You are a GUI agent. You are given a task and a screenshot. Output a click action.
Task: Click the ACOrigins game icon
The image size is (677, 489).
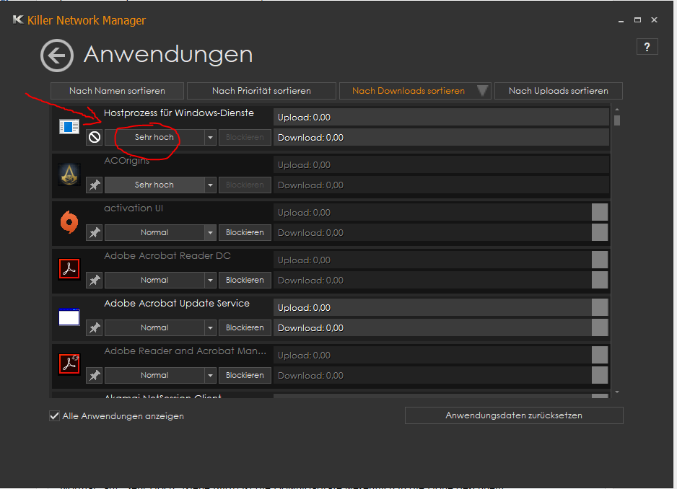pyautogui.click(x=69, y=175)
